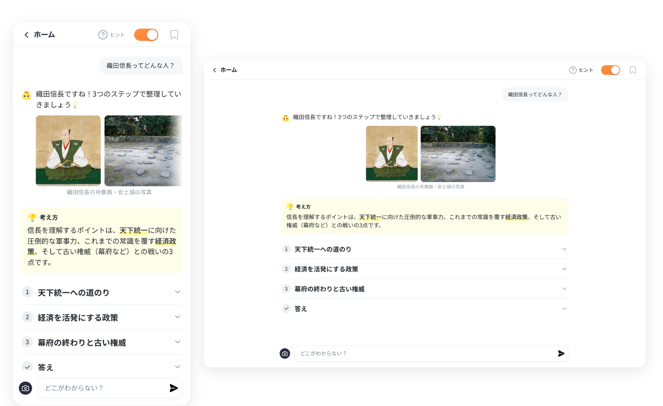Click the ヒント label in desktop view
The image size is (663, 406).
(586, 70)
